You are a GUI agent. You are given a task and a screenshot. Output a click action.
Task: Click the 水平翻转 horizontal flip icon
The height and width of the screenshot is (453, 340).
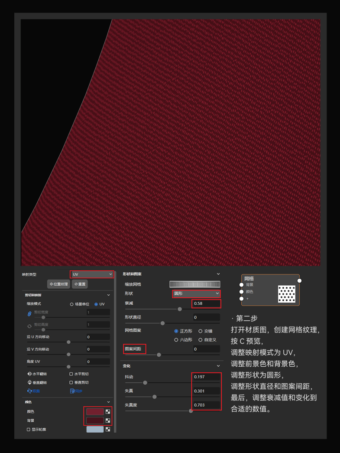pos(29,374)
